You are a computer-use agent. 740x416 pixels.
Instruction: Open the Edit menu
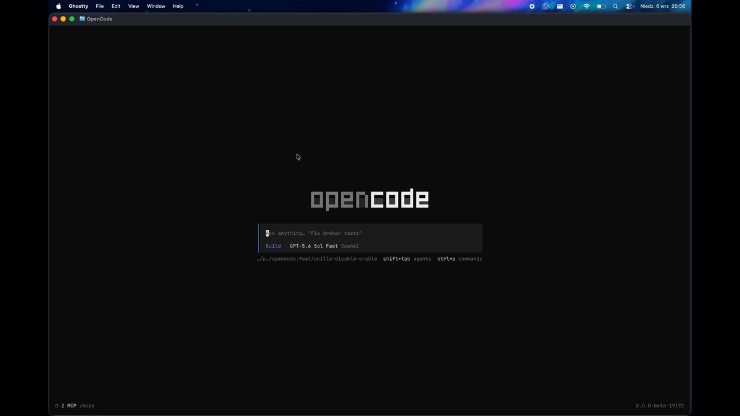coord(116,6)
